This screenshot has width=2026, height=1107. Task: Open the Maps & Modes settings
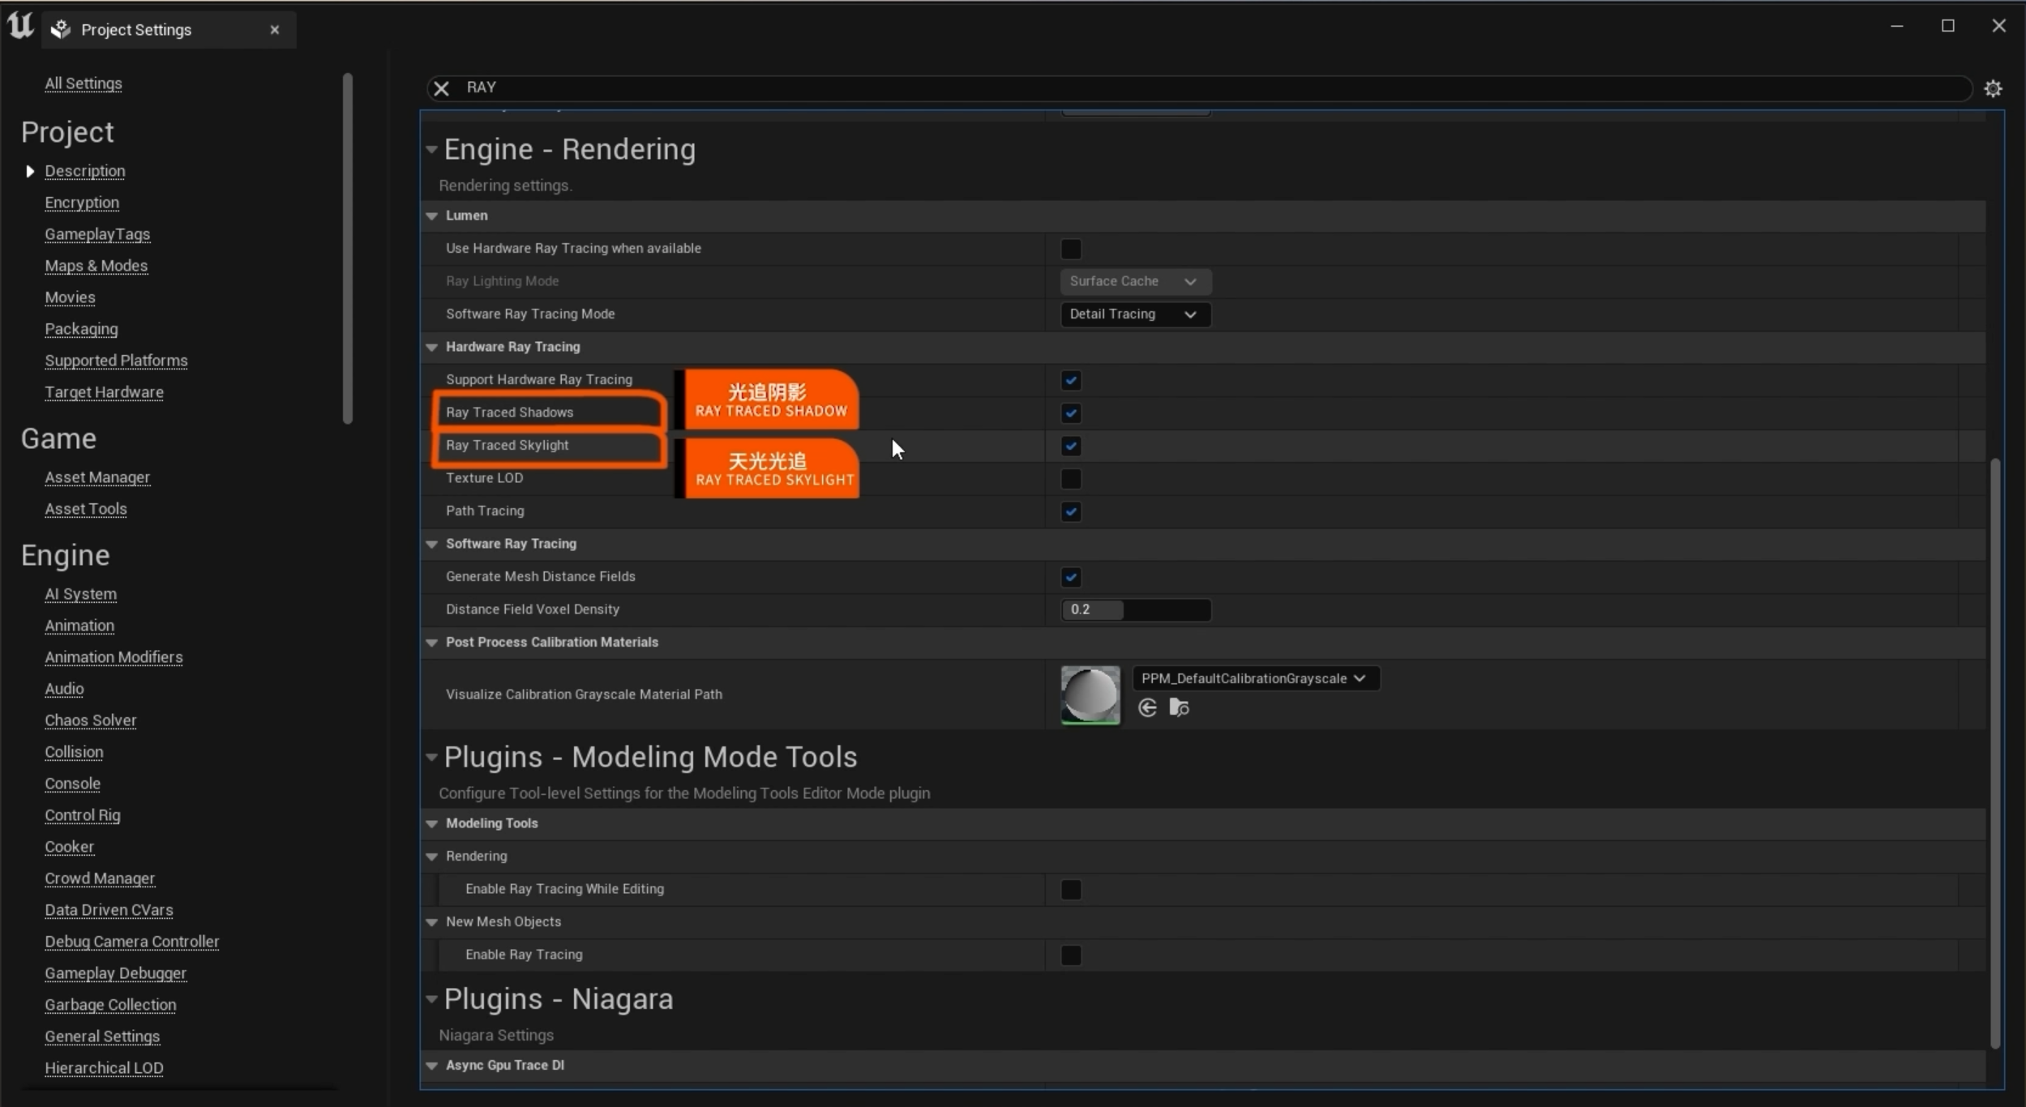[x=96, y=266]
